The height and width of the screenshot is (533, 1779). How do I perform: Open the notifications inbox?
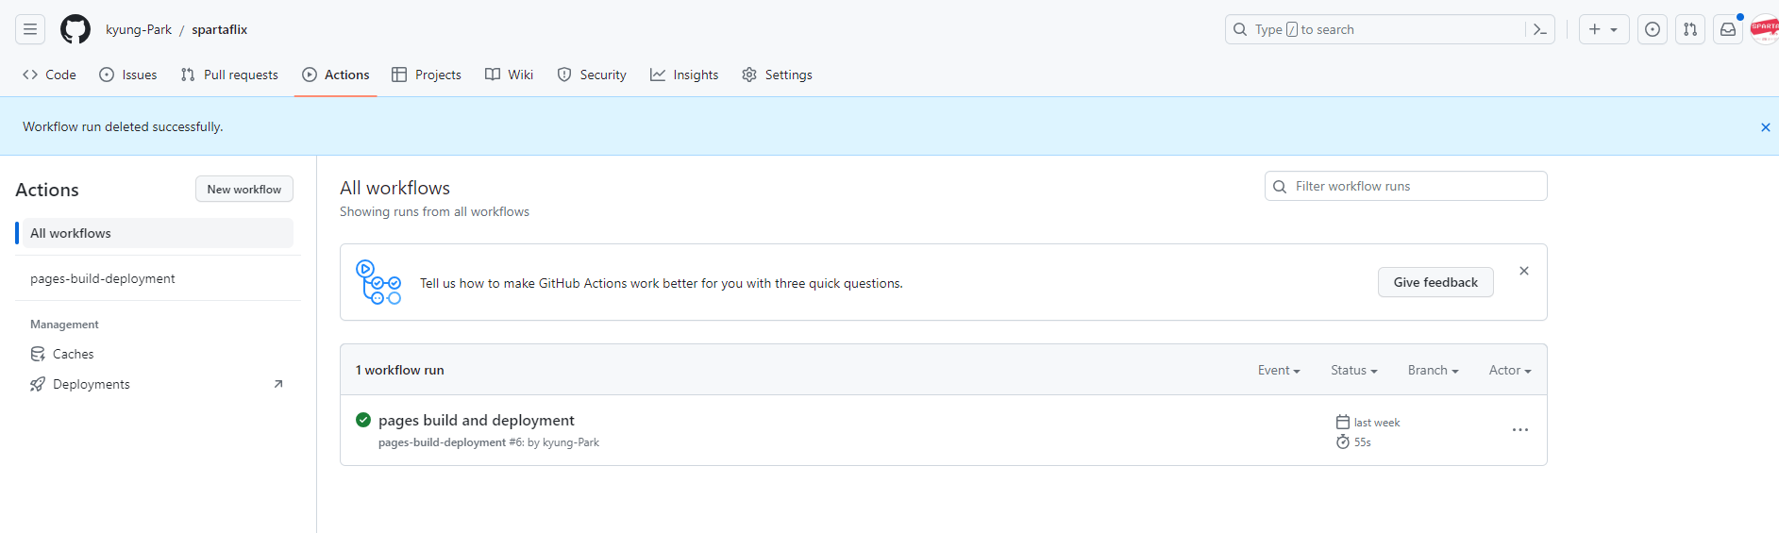point(1728,29)
